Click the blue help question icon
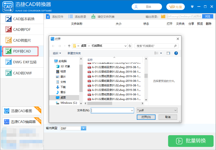The width and height of the screenshot is (216, 150). pyautogui.click(x=176, y=53)
